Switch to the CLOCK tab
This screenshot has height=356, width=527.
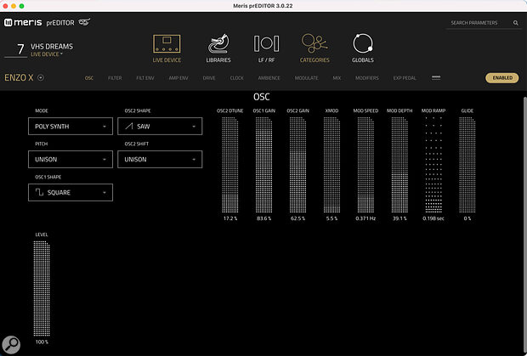click(x=236, y=78)
